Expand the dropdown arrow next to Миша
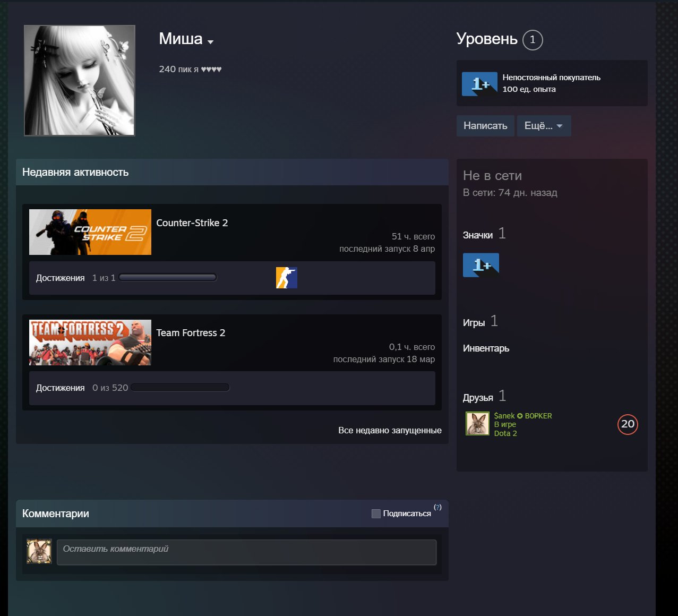Screen dimensions: 678x616 [210, 42]
